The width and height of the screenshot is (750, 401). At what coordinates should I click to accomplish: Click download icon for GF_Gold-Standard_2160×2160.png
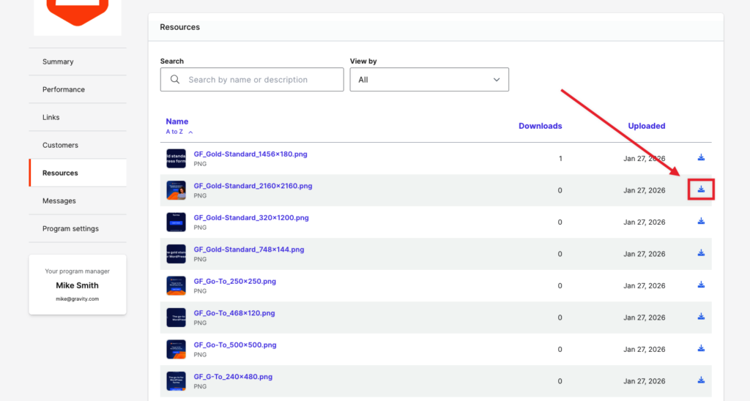click(701, 190)
